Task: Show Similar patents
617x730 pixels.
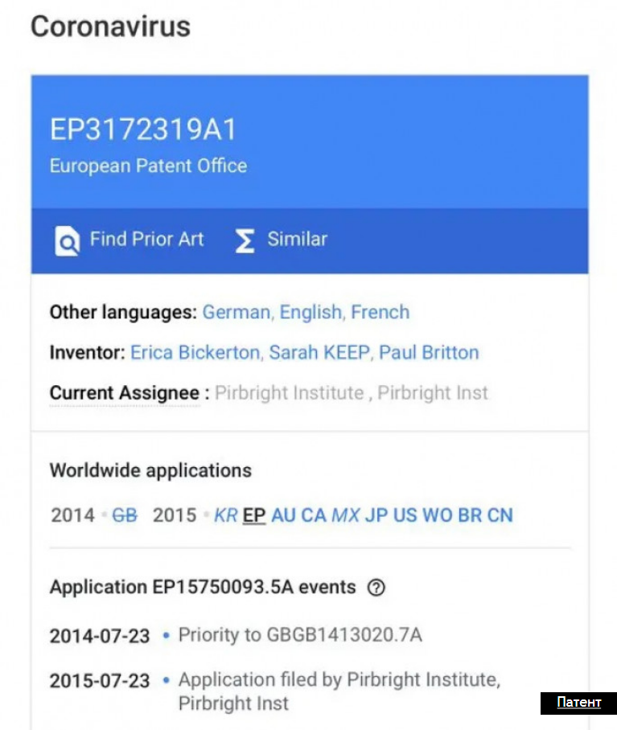Action: [281, 240]
